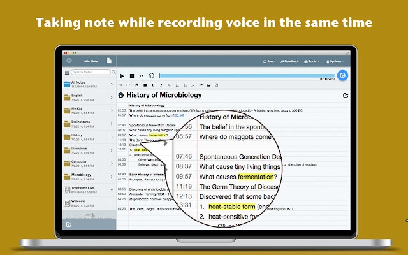Open the dropdown arrow for Welcome

click(x=112, y=203)
